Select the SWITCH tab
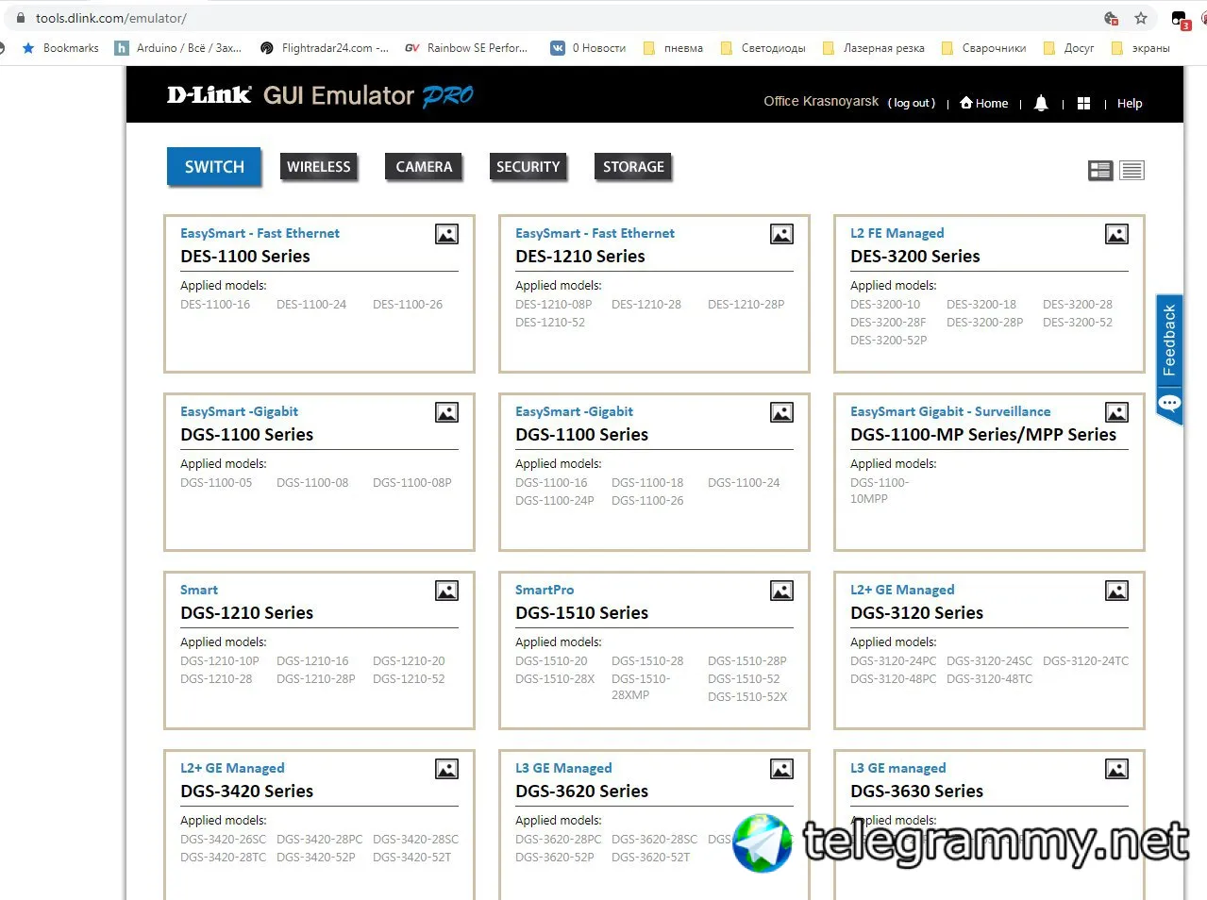Viewport: 1207px width, 900px height. point(214,167)
